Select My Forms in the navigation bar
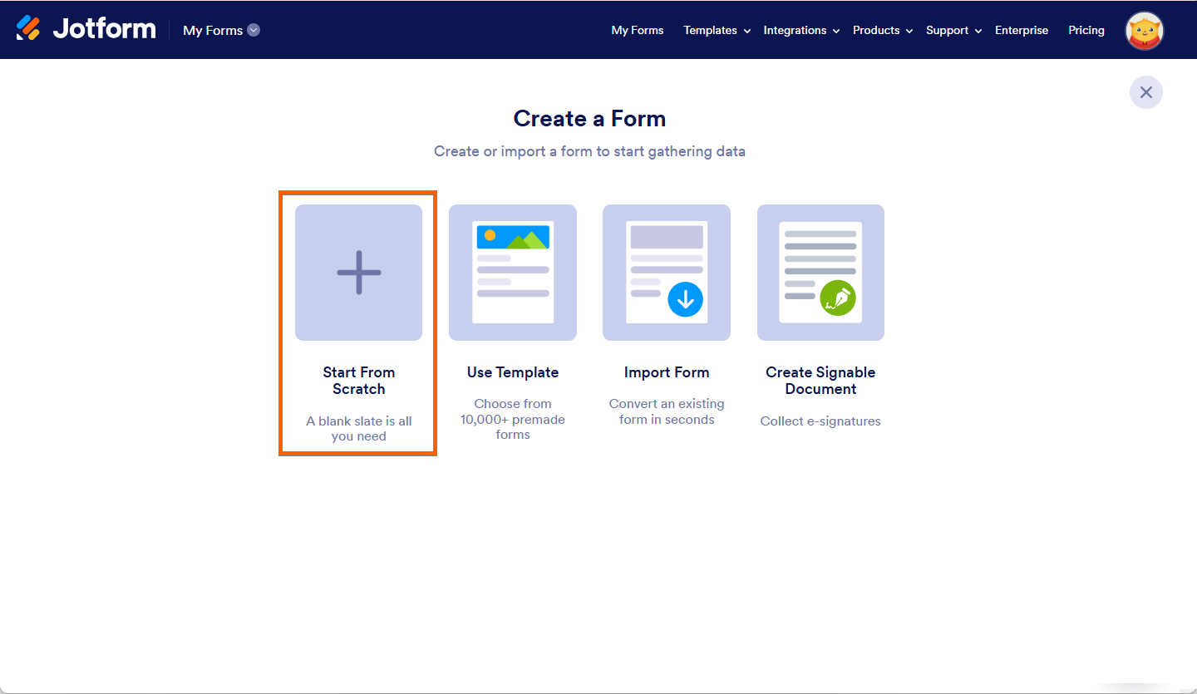Screen dimensions: 1197x694 [x=638, y=30]
